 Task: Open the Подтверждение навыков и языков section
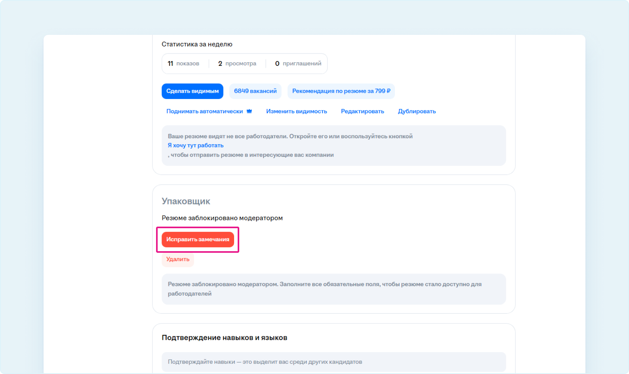point(224,338)
